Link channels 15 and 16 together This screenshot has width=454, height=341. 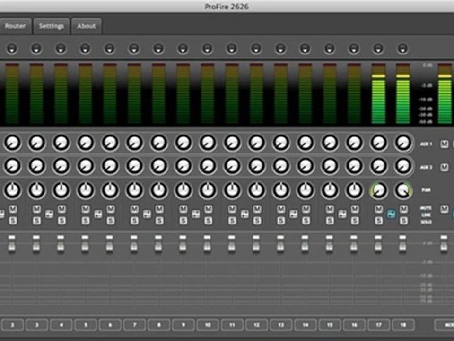[x=342, y=215]
